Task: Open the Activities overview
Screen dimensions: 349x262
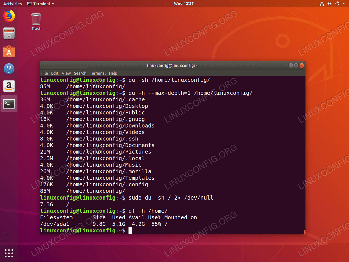Action: tap(12, 4)
